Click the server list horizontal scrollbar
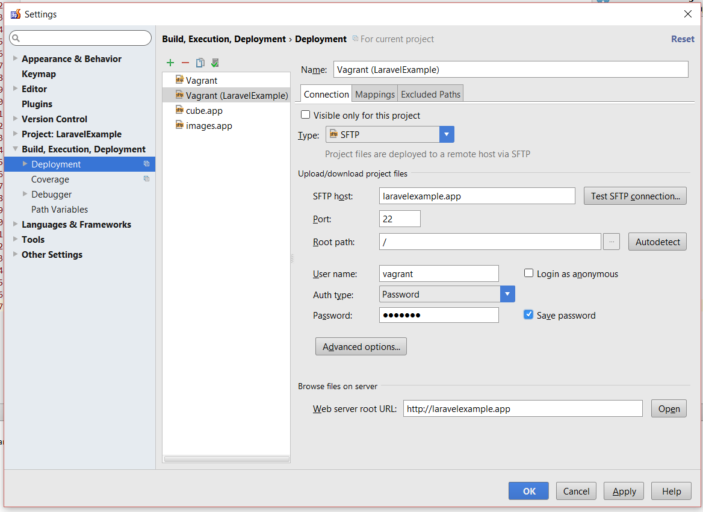Screen dimensions: 703x512 (226, 458)
